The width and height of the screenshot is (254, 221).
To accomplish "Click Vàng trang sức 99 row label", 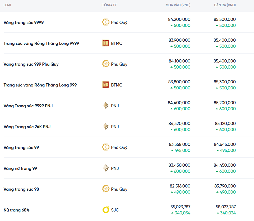I will [x=21, y=148].
